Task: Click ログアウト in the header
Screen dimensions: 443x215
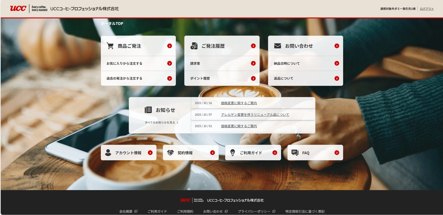Action: pyautogui.click(x=426, y=8)
